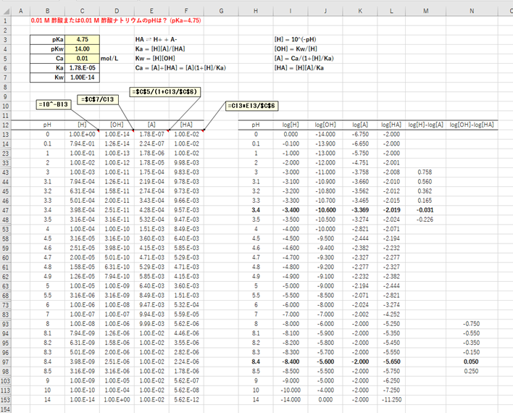513x413 pixels.
Task: Click the text [HA] = [H][A]/Ka
Action: click(x=299, y=68)
